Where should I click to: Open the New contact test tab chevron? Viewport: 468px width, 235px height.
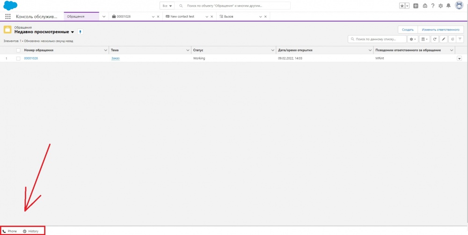[x=207, y=17]
